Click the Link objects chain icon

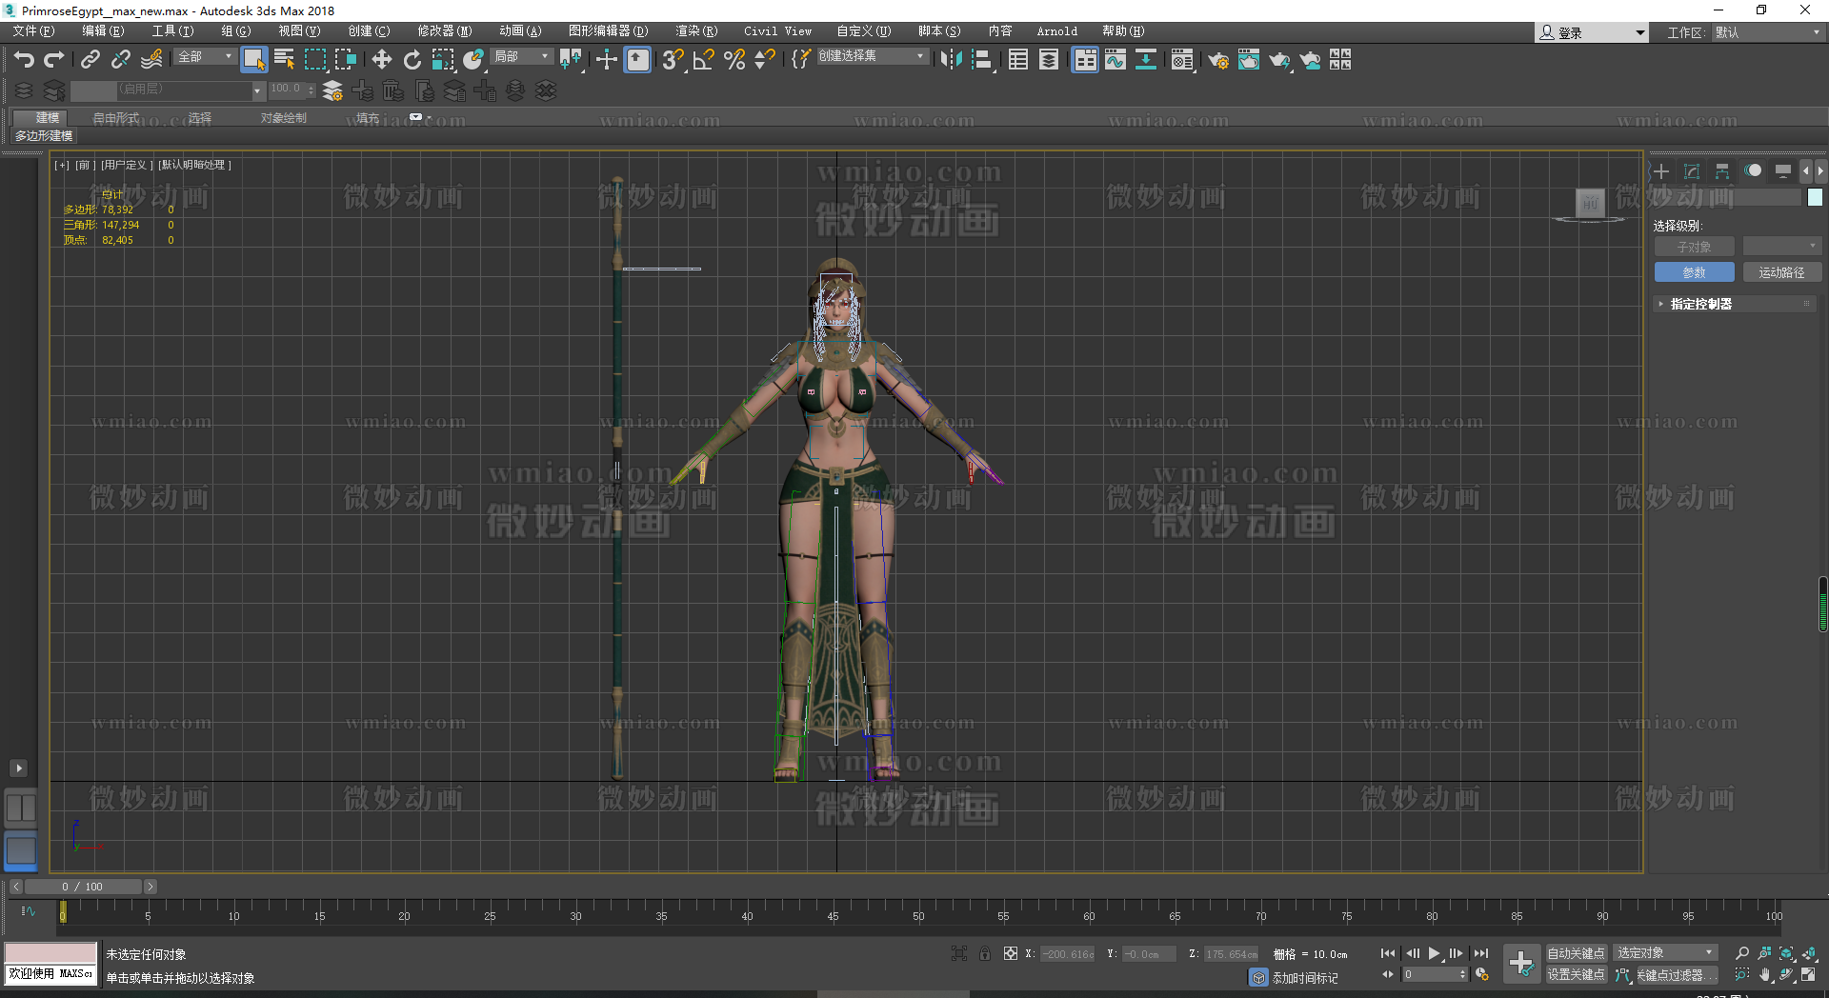pyautogui.click(x=90, y=60)
